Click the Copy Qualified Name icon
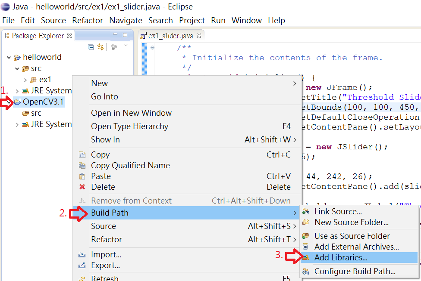The width and height of the screenshot is (421, 281). 82,166
